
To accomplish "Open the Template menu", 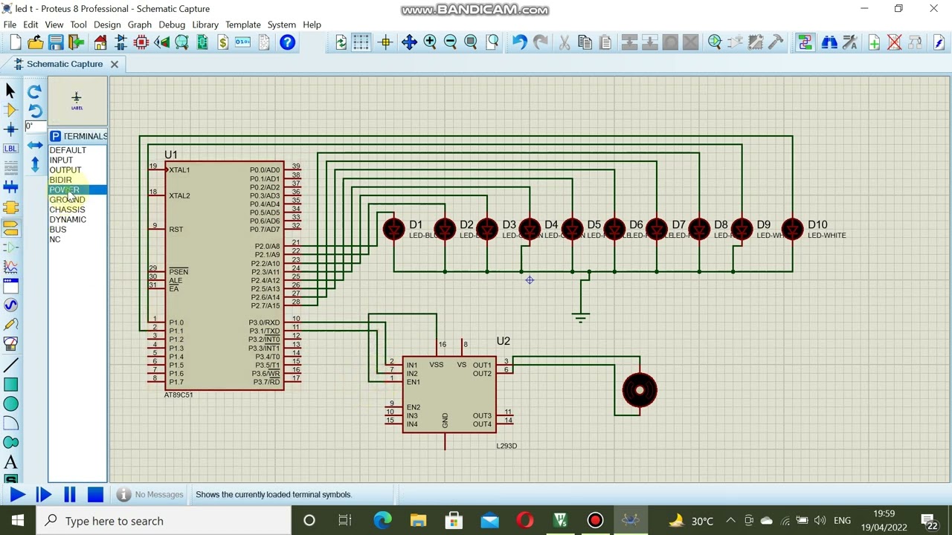I will click(243, 25).
